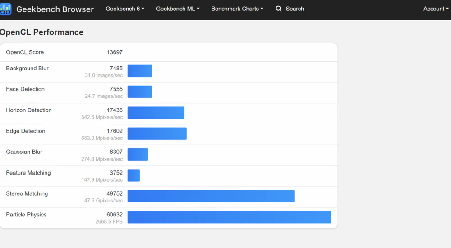The height and width of the screenshot is (248, 451).
Task: Open the Geekbench Browser home link
Action: 55,9
